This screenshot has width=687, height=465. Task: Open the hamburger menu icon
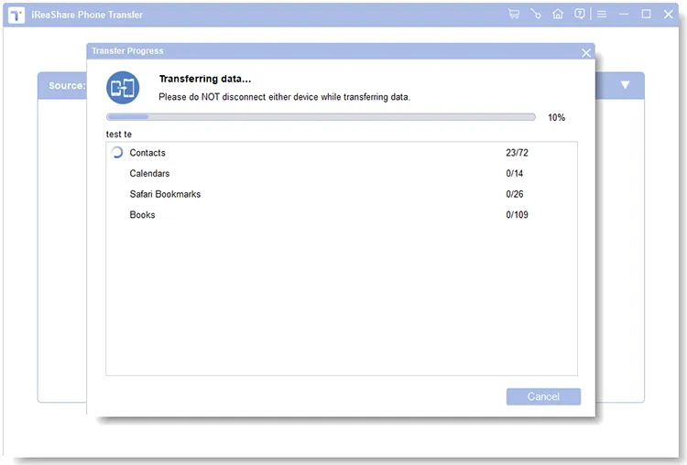(x=602, y=14)
